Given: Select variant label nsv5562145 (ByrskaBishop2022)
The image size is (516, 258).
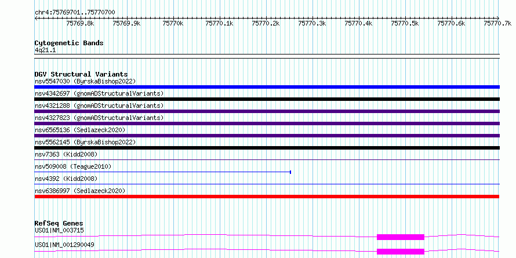Looking at the screenshot, I should 85,142.
